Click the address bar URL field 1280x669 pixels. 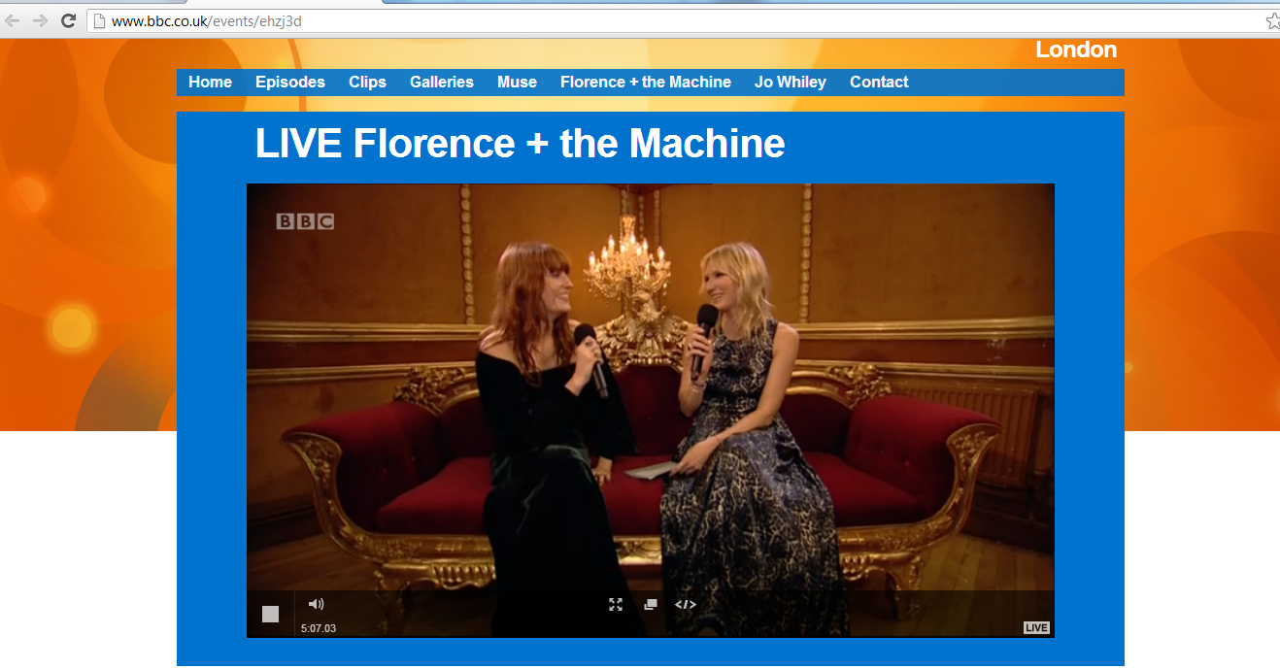[683, 20]
